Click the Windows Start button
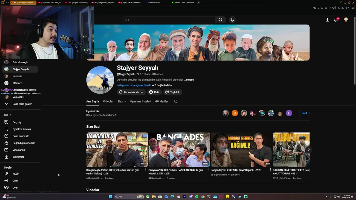The image size is (356, 200). coord(110,197)
